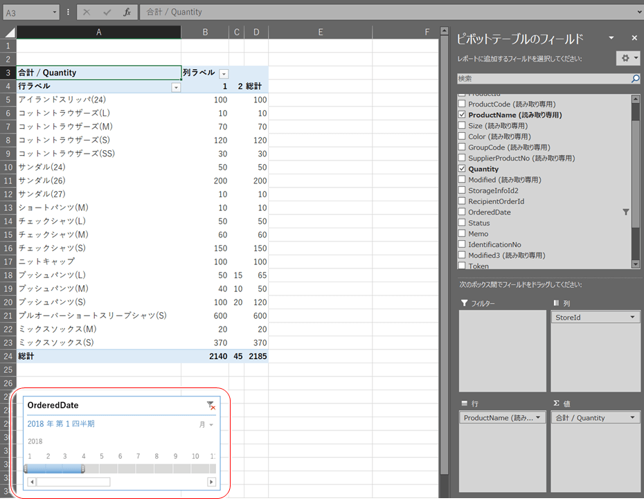Open the 合計 / Quantity value field dropdown

632,418
